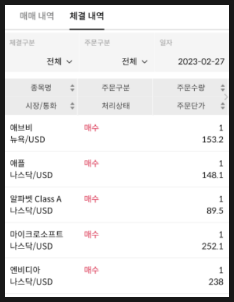Click 주문구분 column header

pyautogui.click(x=116, y=88)
